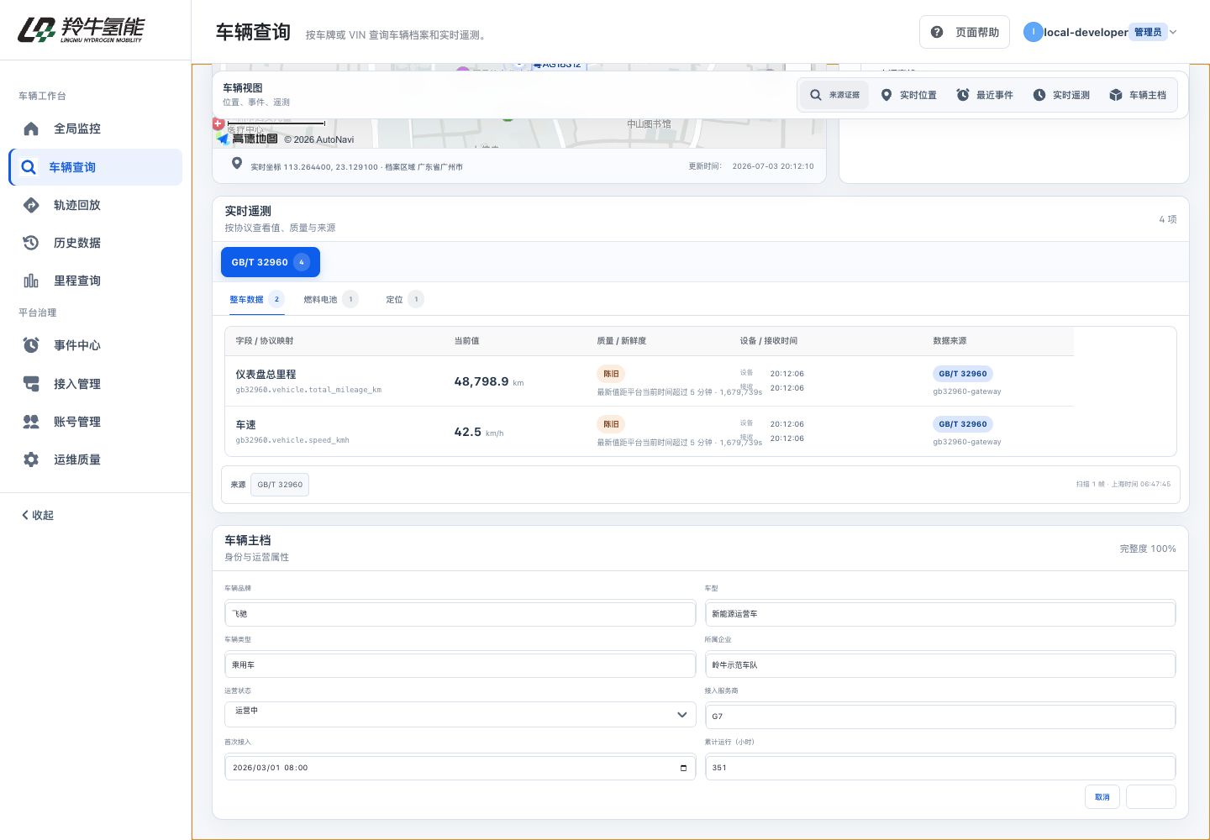1210x840 pixels.
Task: Click GB/T 32960 badge in 车速 row
Action: [x=963, y=424]
